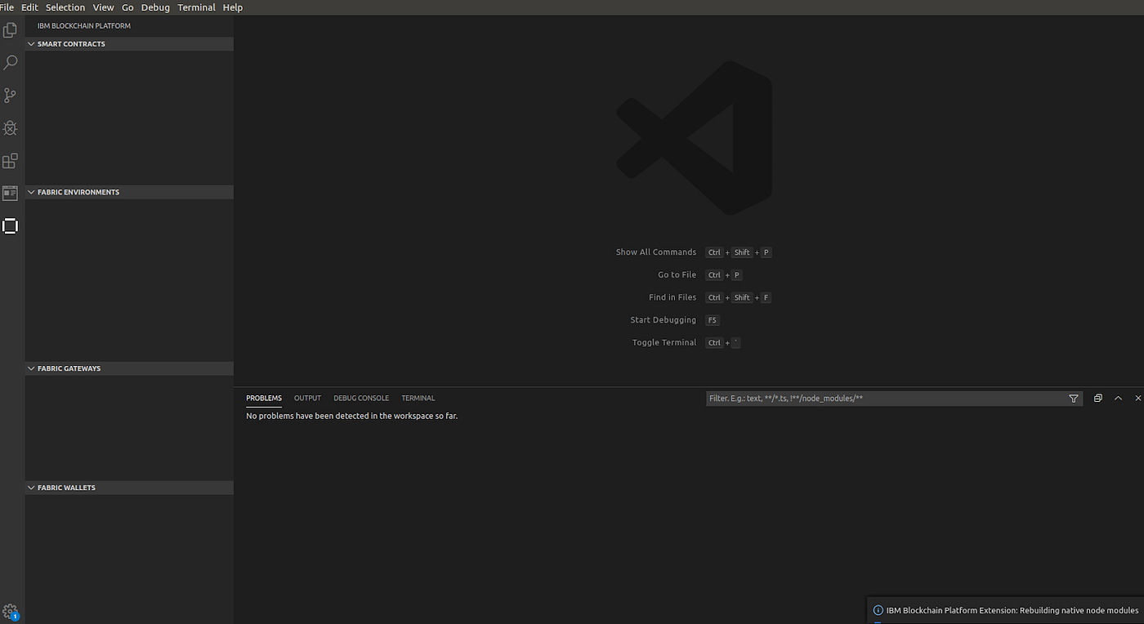Click inside the Problems filter input field

[x=858, y=399]
